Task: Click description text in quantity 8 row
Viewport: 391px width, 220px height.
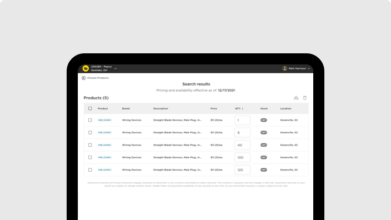Action: click(x=177, y=132)
